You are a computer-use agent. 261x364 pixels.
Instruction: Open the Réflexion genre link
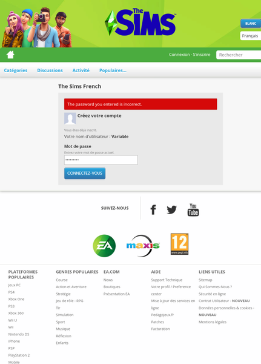point(64,336)
